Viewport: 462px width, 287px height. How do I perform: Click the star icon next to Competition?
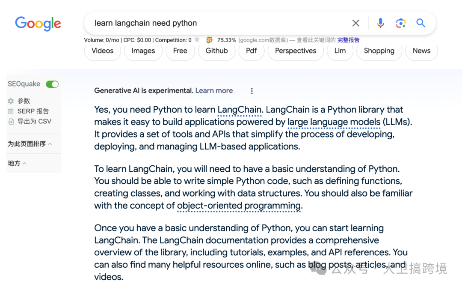point(197,39)
